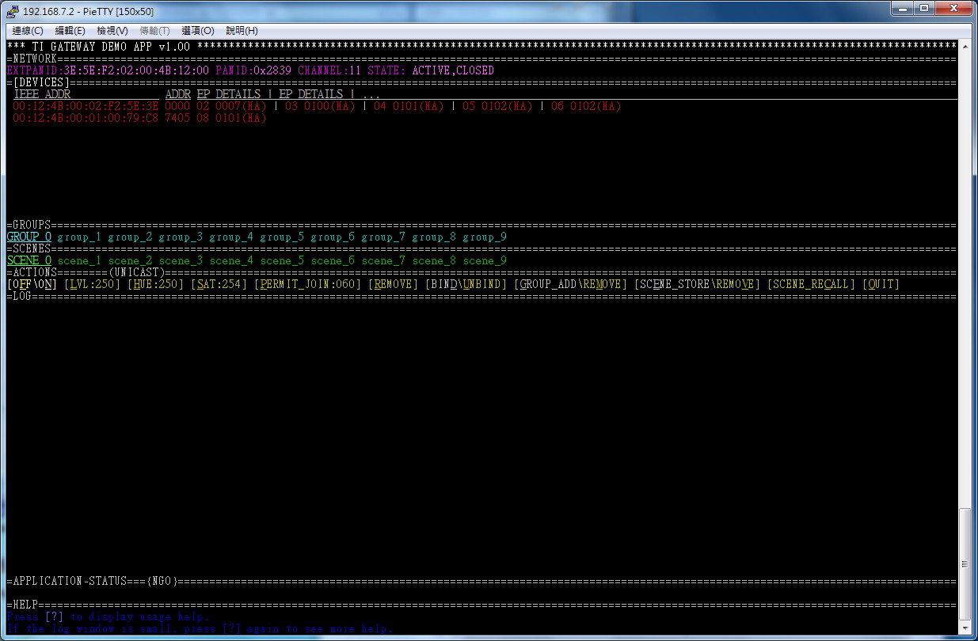The height and width of the screenshot is (641, 978).
Task: Select the [SCENE_RECALL] action
Action: (x=812, y=284)
